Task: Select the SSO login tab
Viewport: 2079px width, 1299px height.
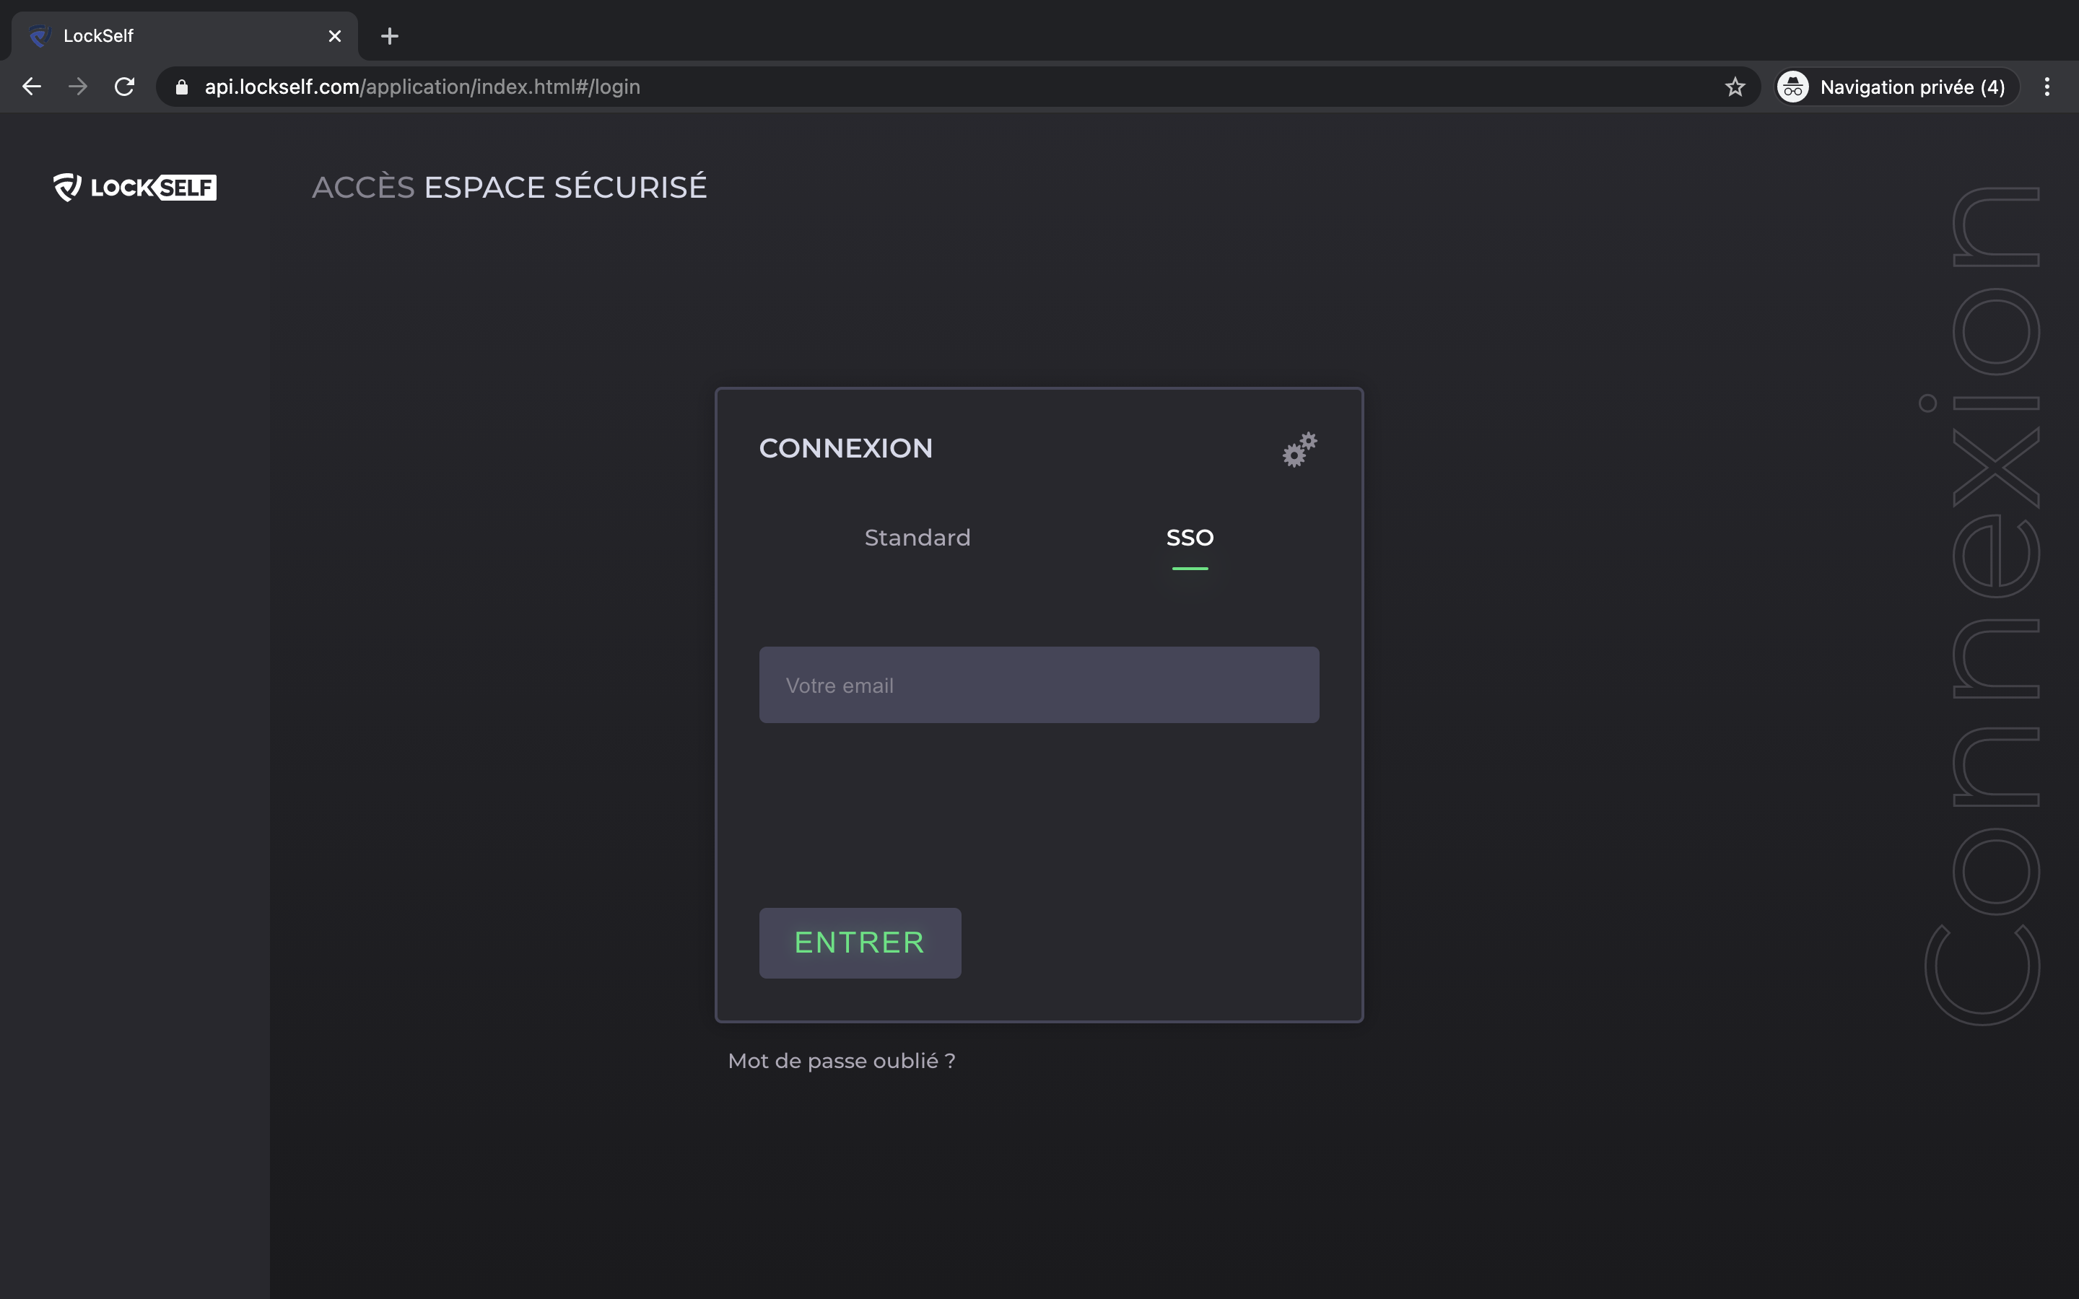Action: (1190, 538)
